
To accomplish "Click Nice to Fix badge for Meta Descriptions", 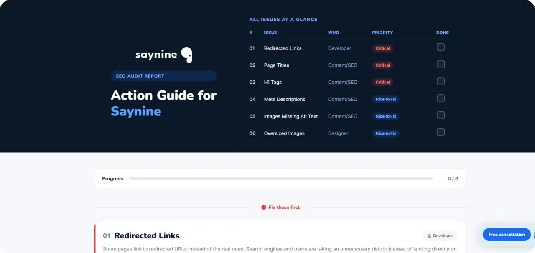I will pos(386,100).
